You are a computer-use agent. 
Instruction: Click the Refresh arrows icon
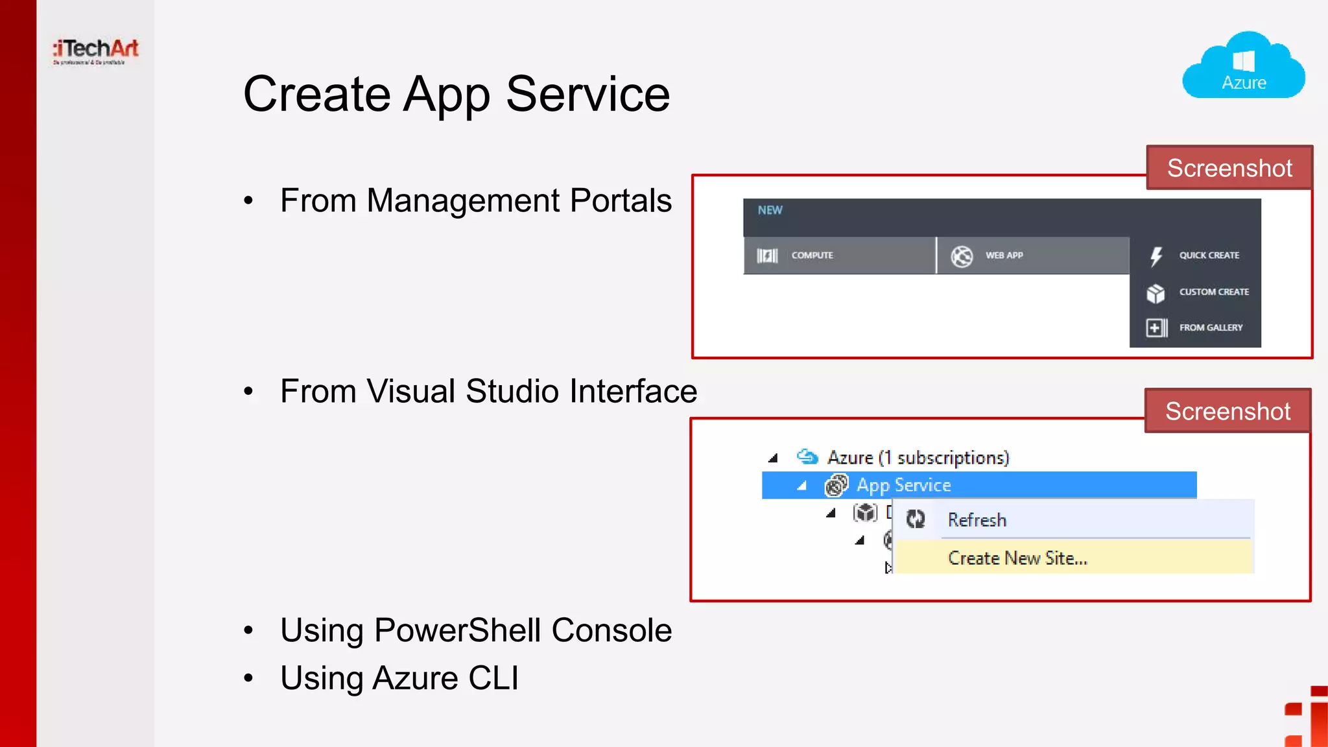[x=916, y=519]
